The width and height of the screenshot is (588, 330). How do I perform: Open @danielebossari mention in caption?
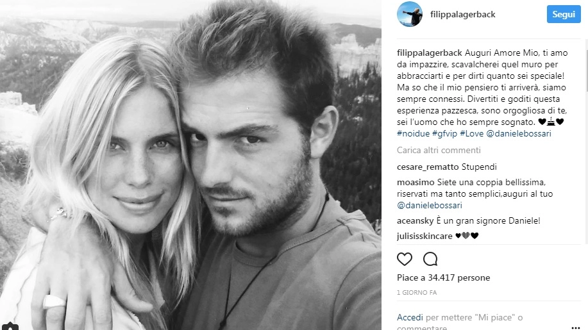pos(519,133)
